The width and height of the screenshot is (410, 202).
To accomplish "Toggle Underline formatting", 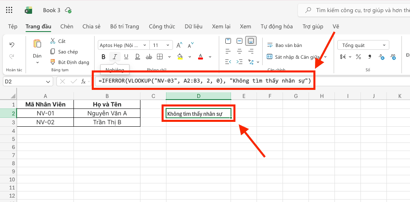I will tap(126, 57).
